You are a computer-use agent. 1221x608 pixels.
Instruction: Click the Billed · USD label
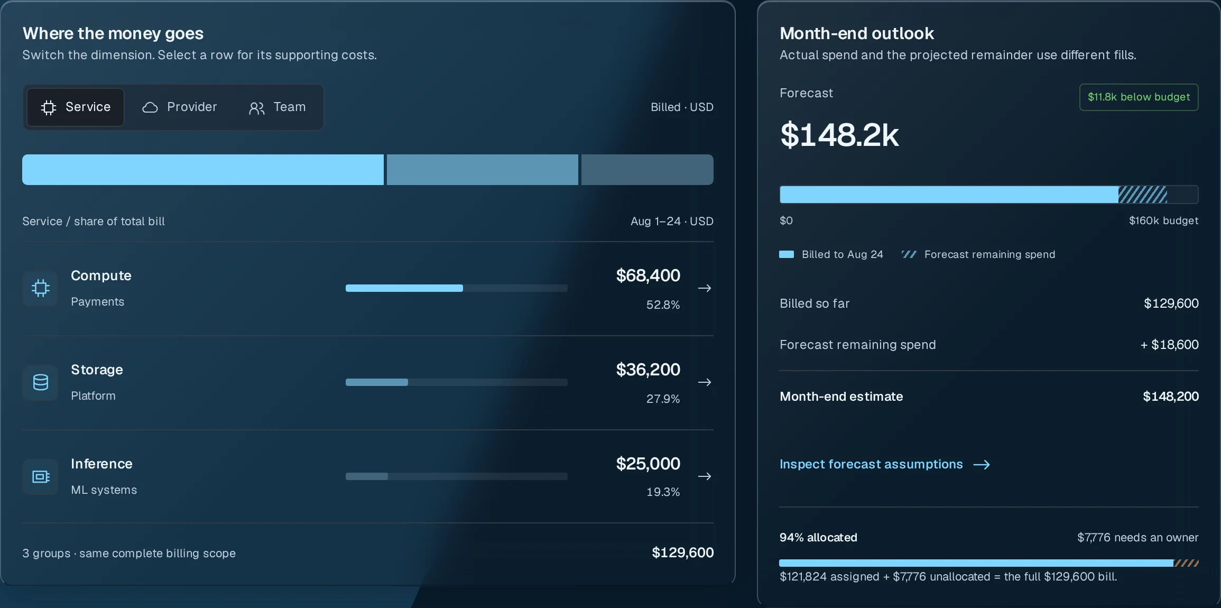click(x=682, y=107)
